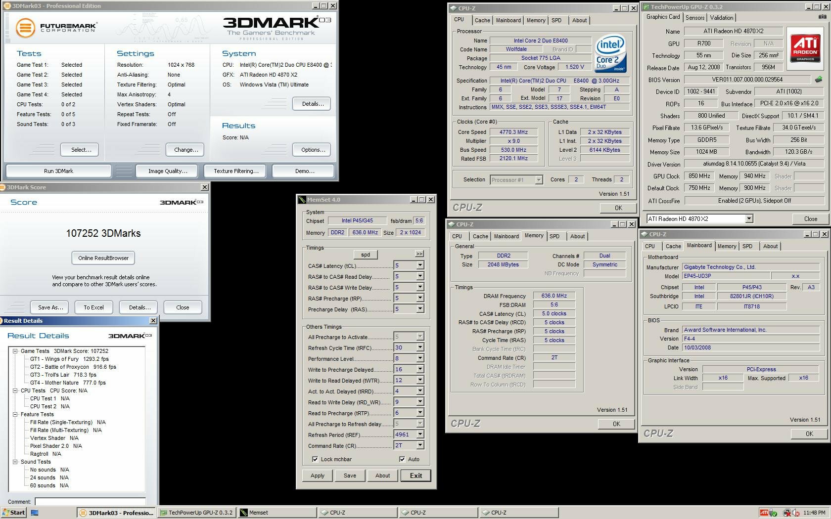The height and width of the screenshot is (519, 831).
Task: Click the Exit button in MemSet
Action: coord(416,476)
